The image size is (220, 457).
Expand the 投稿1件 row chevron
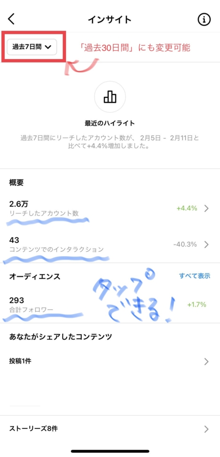(x=206, y=361)
